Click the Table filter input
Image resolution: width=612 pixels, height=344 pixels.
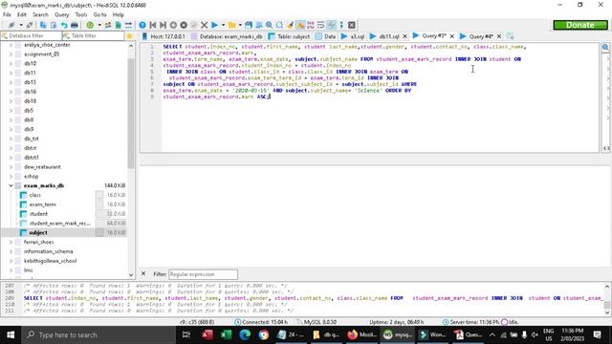click(94, 36)
